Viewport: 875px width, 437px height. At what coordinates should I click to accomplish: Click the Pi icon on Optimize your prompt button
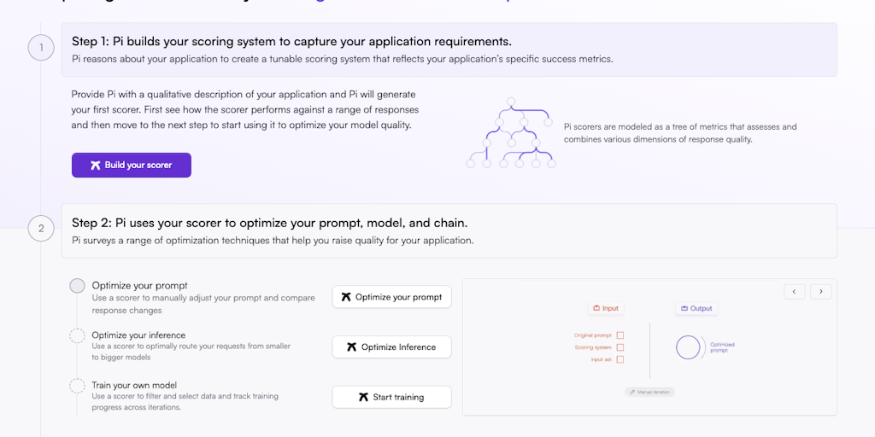tap(346, 297)
